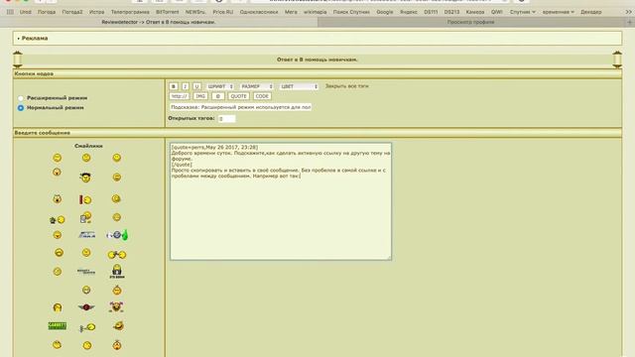This screenshot has width=635, height=357.
Task: Insert the rolling laughing smiley
Action: [x=118, y=326]
